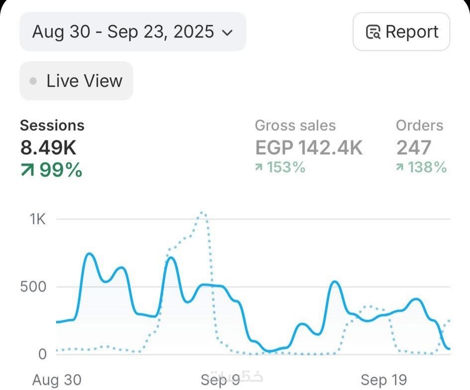Click the Sep 19 label on the chart axis

384,380
